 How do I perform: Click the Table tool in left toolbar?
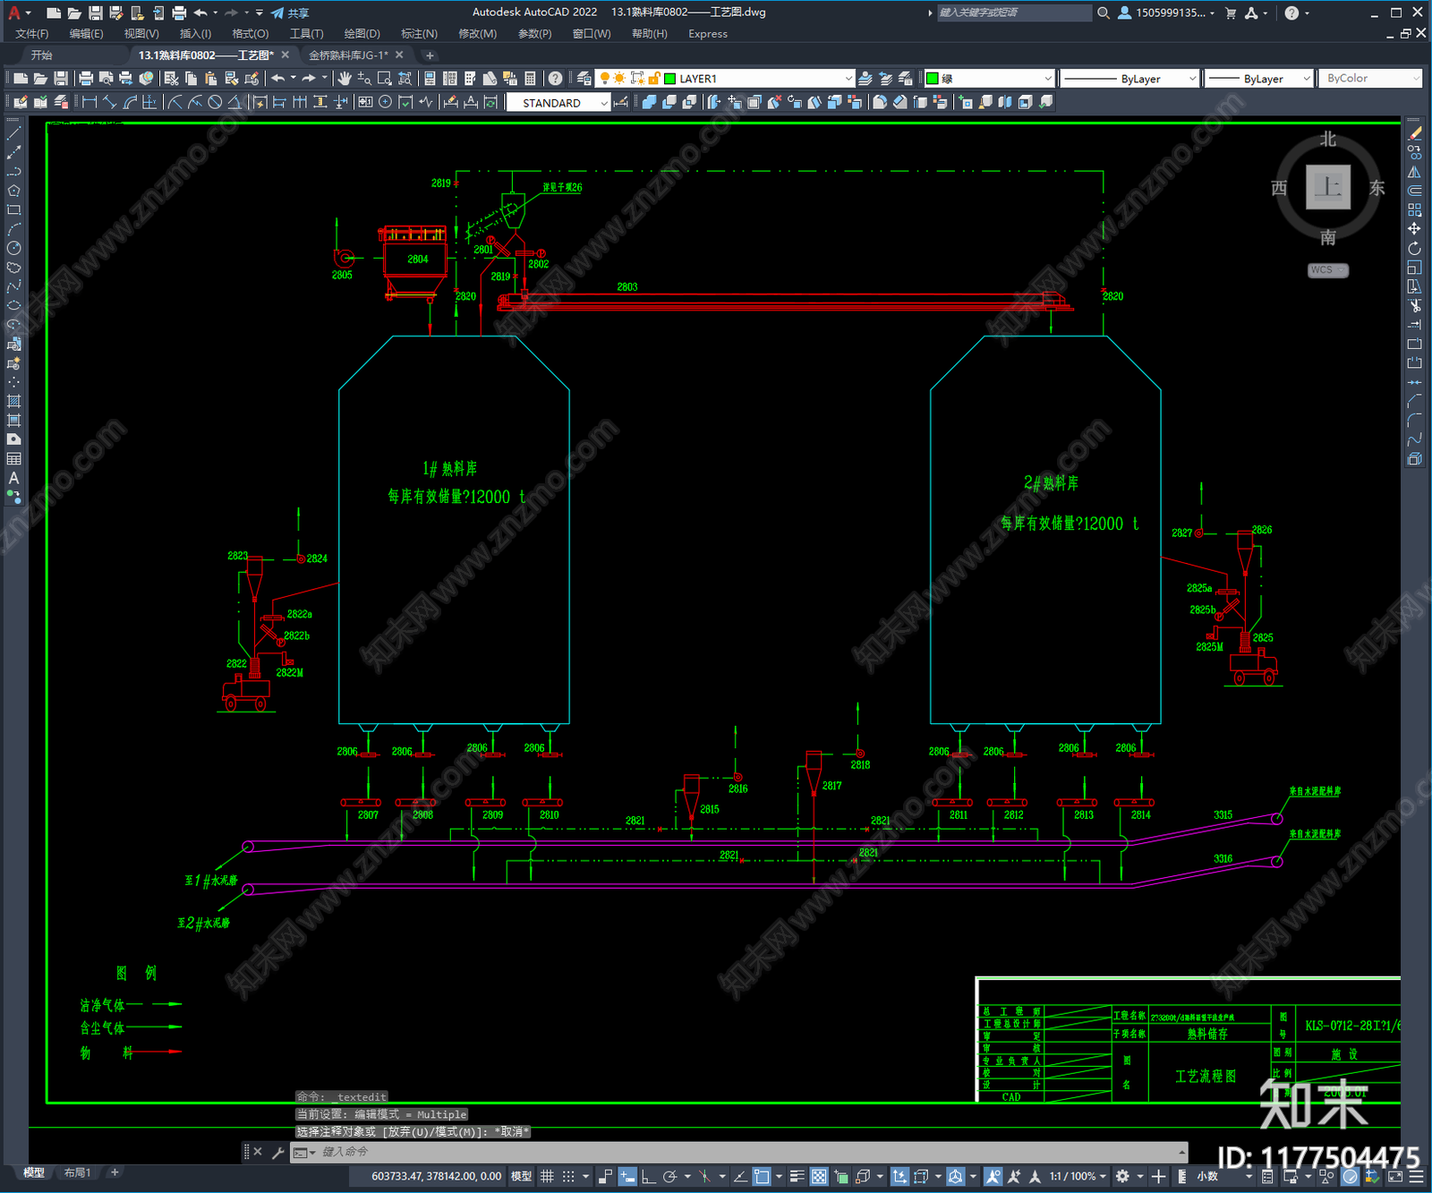pos(13,458)
